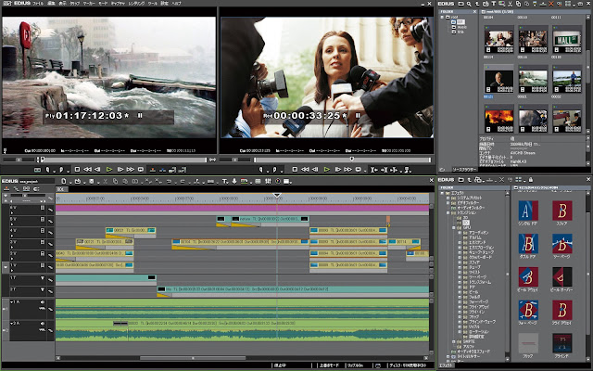Image resolution: width=593 pixels, height=371 pixels.
Task: Click the recorder monitor position slider
Action: click(x=342, y=160)
